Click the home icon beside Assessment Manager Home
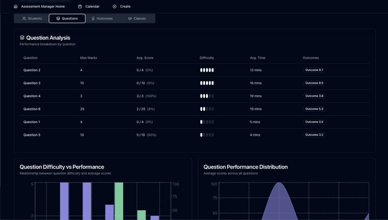This screenshot has height=220, width=388. 16,7
